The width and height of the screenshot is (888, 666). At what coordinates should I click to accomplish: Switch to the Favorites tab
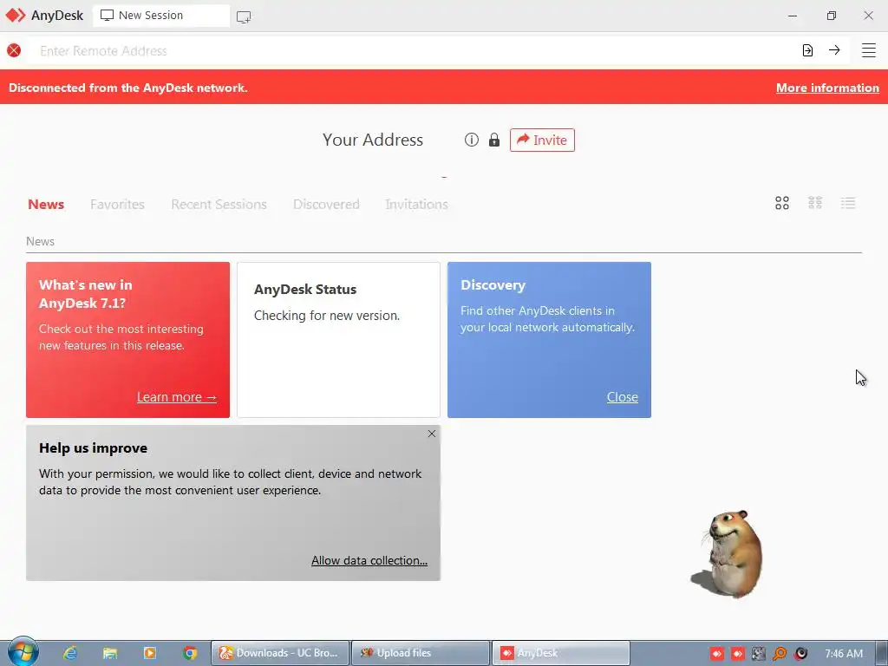117,205
